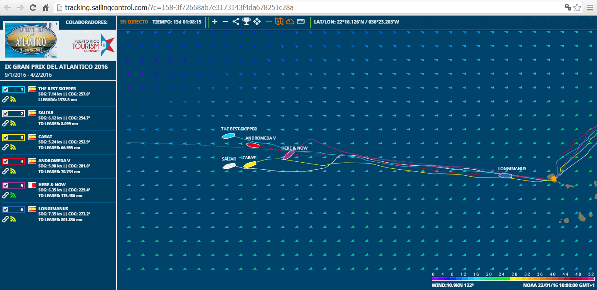Open the trophy rankings icon
Image resolution: width=597 pixels, height=290 pixels.
point(246,21)
